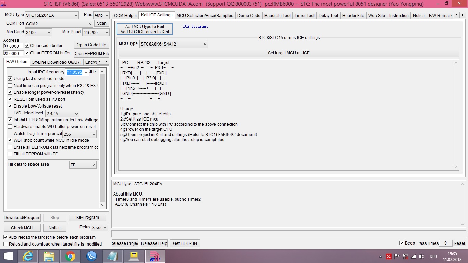Enable Hardware WDT after power-on-reset

point(10,127)
